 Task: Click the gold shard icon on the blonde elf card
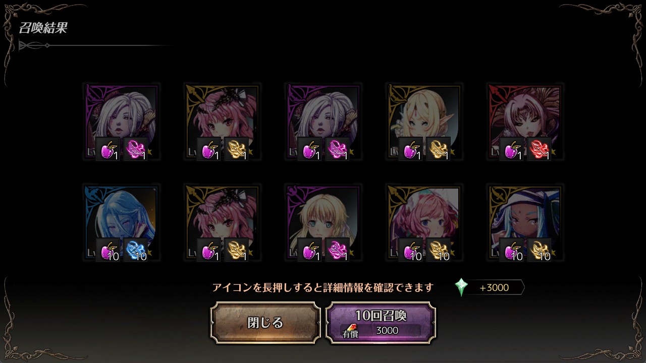pyautogui.click(x=439, y=149)
